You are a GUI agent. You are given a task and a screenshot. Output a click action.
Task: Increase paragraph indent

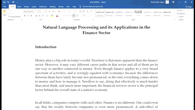(x=83, y=11)
